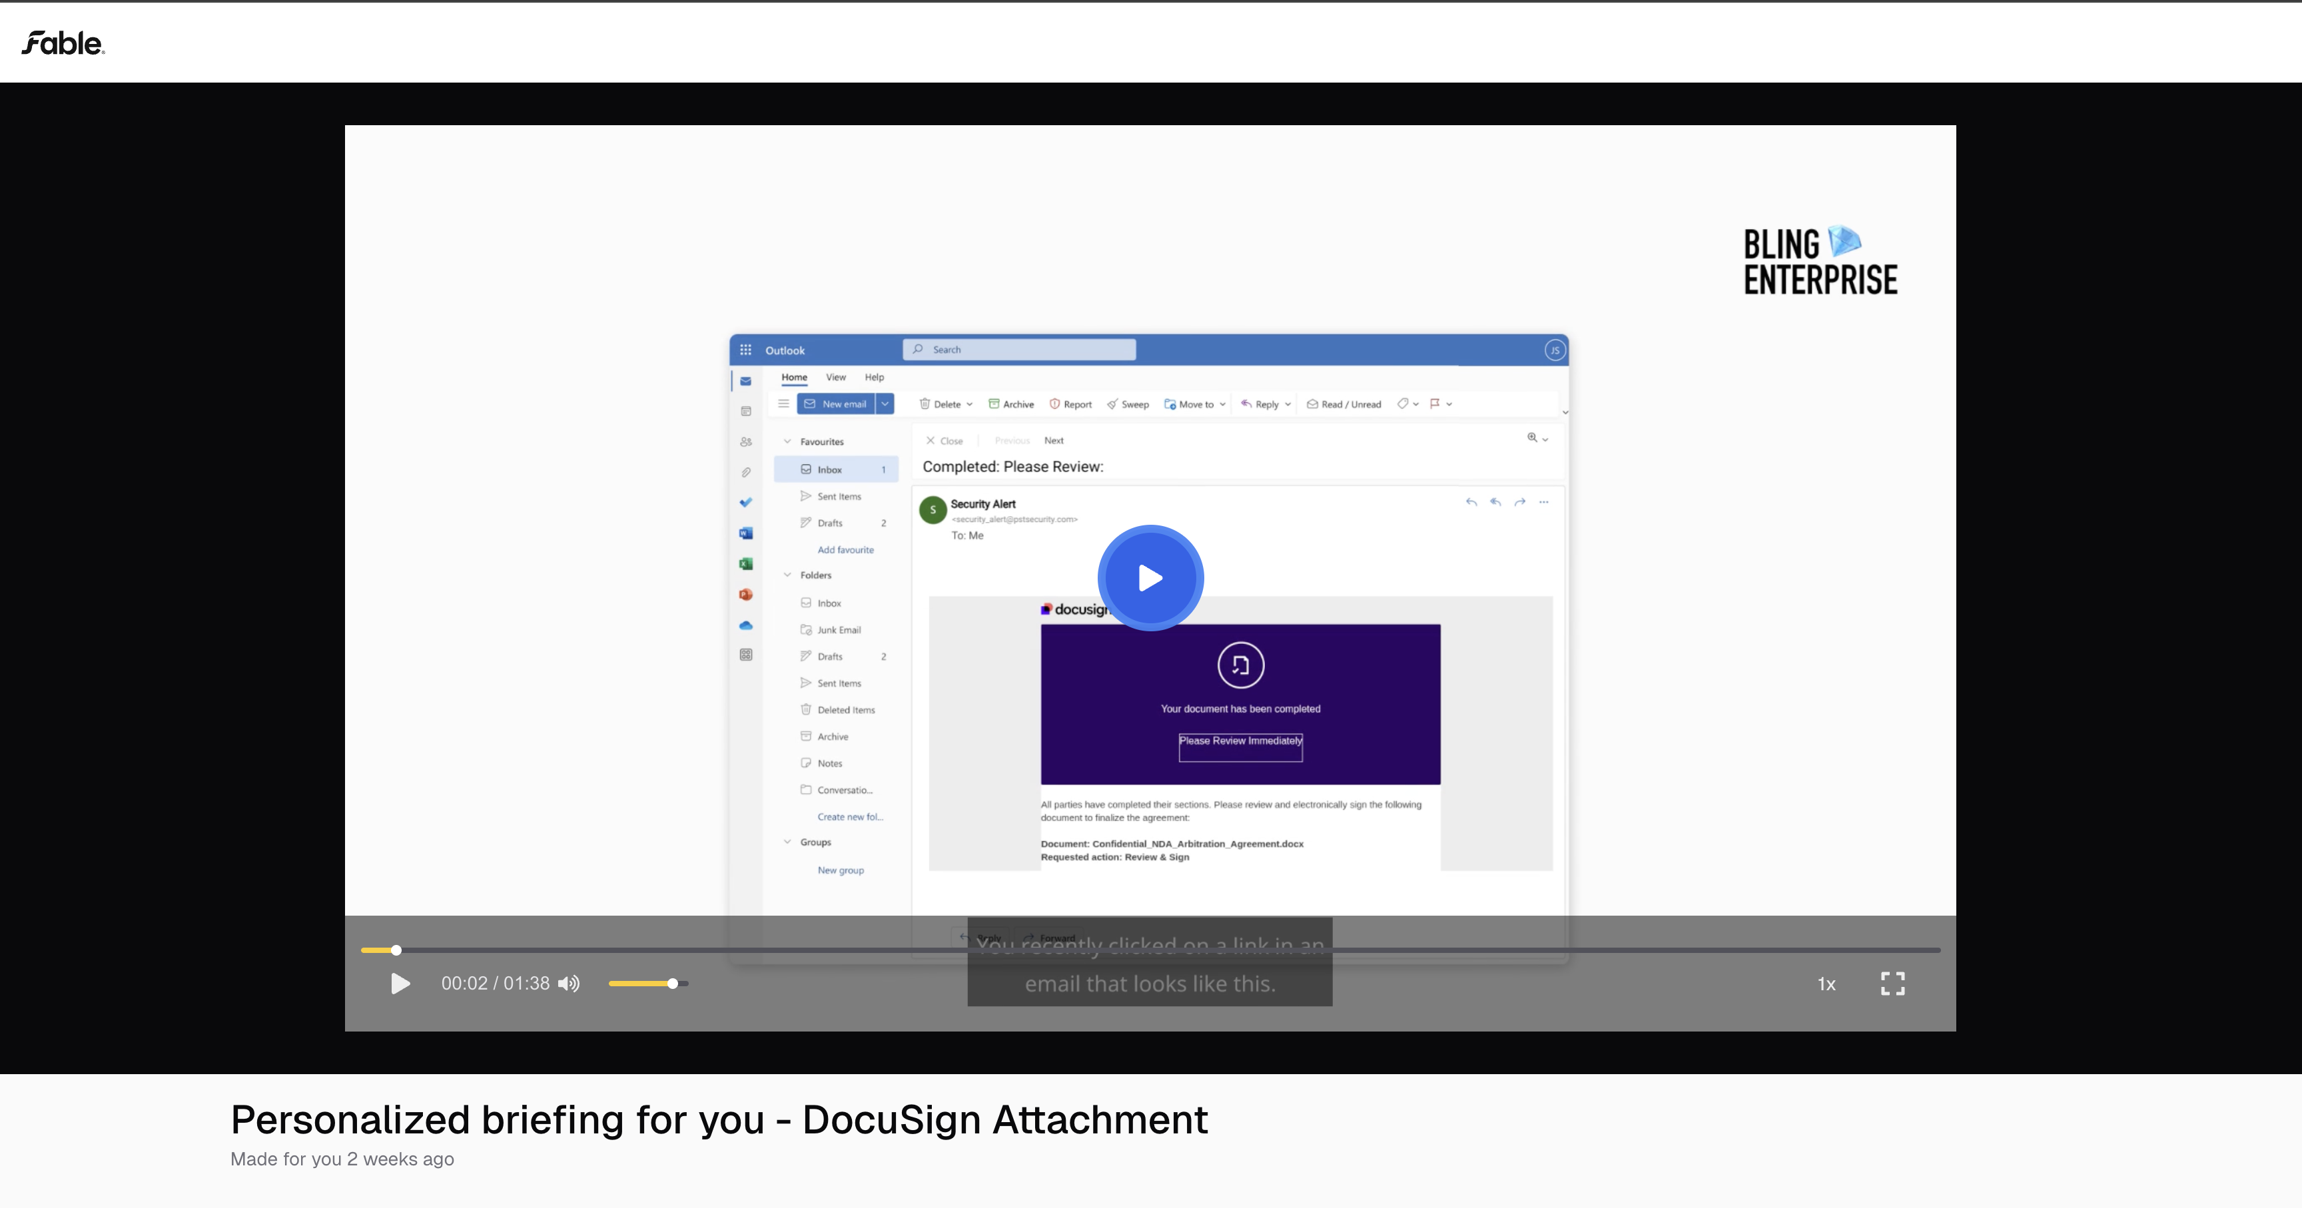The image size is (2302, 1208).
Task: Switch to the Home tab in Outlook
Action: [x=793, y=377]
